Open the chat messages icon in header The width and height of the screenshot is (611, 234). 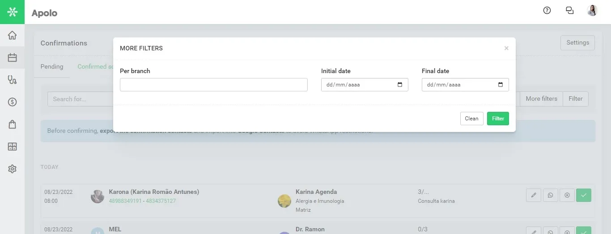pos(570,11)
